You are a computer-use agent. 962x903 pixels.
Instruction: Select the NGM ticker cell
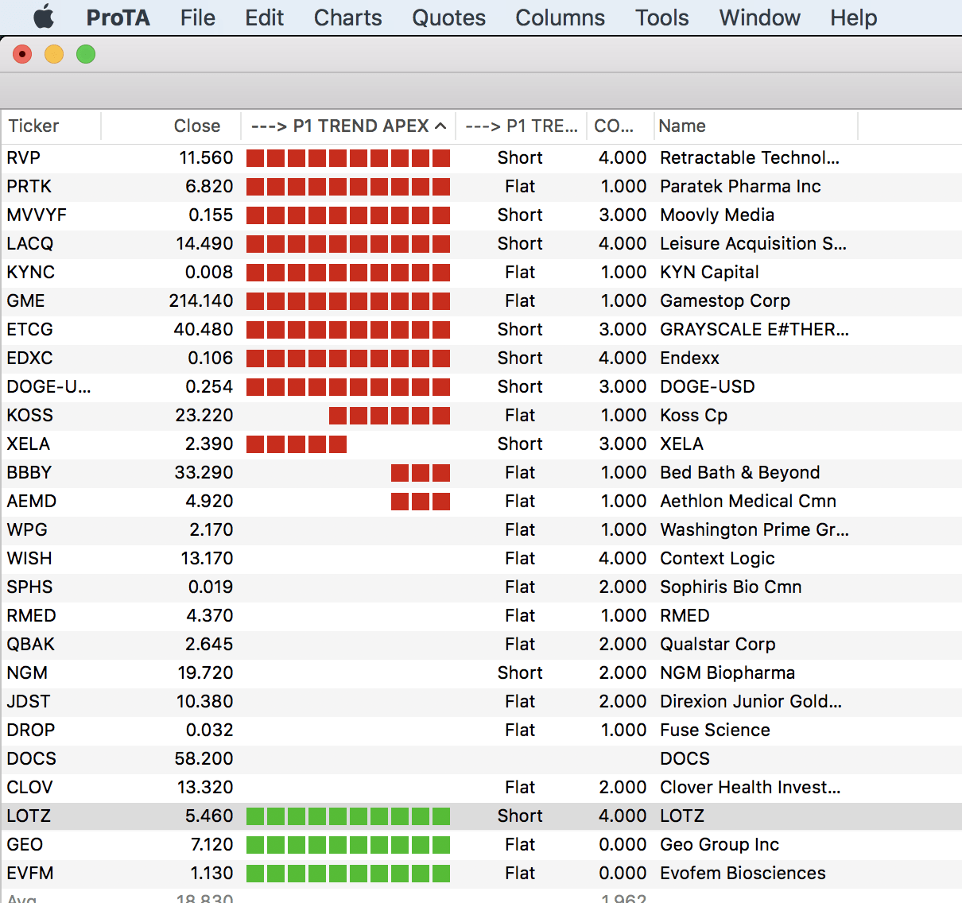tap(27, 672)
